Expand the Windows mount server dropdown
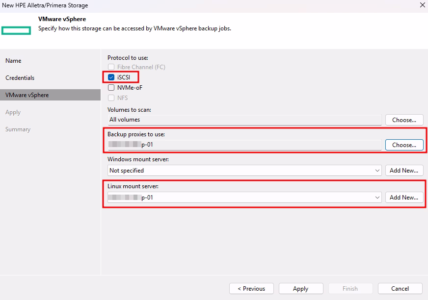Screen dimensions: 428x300 pyautogui.click(x=377, y=171)
